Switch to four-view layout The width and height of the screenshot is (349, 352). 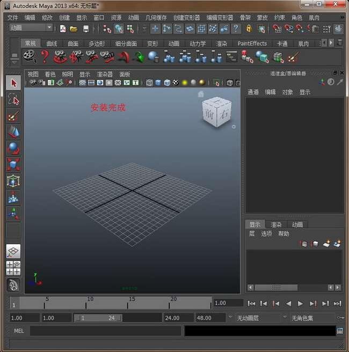[13, 268]
